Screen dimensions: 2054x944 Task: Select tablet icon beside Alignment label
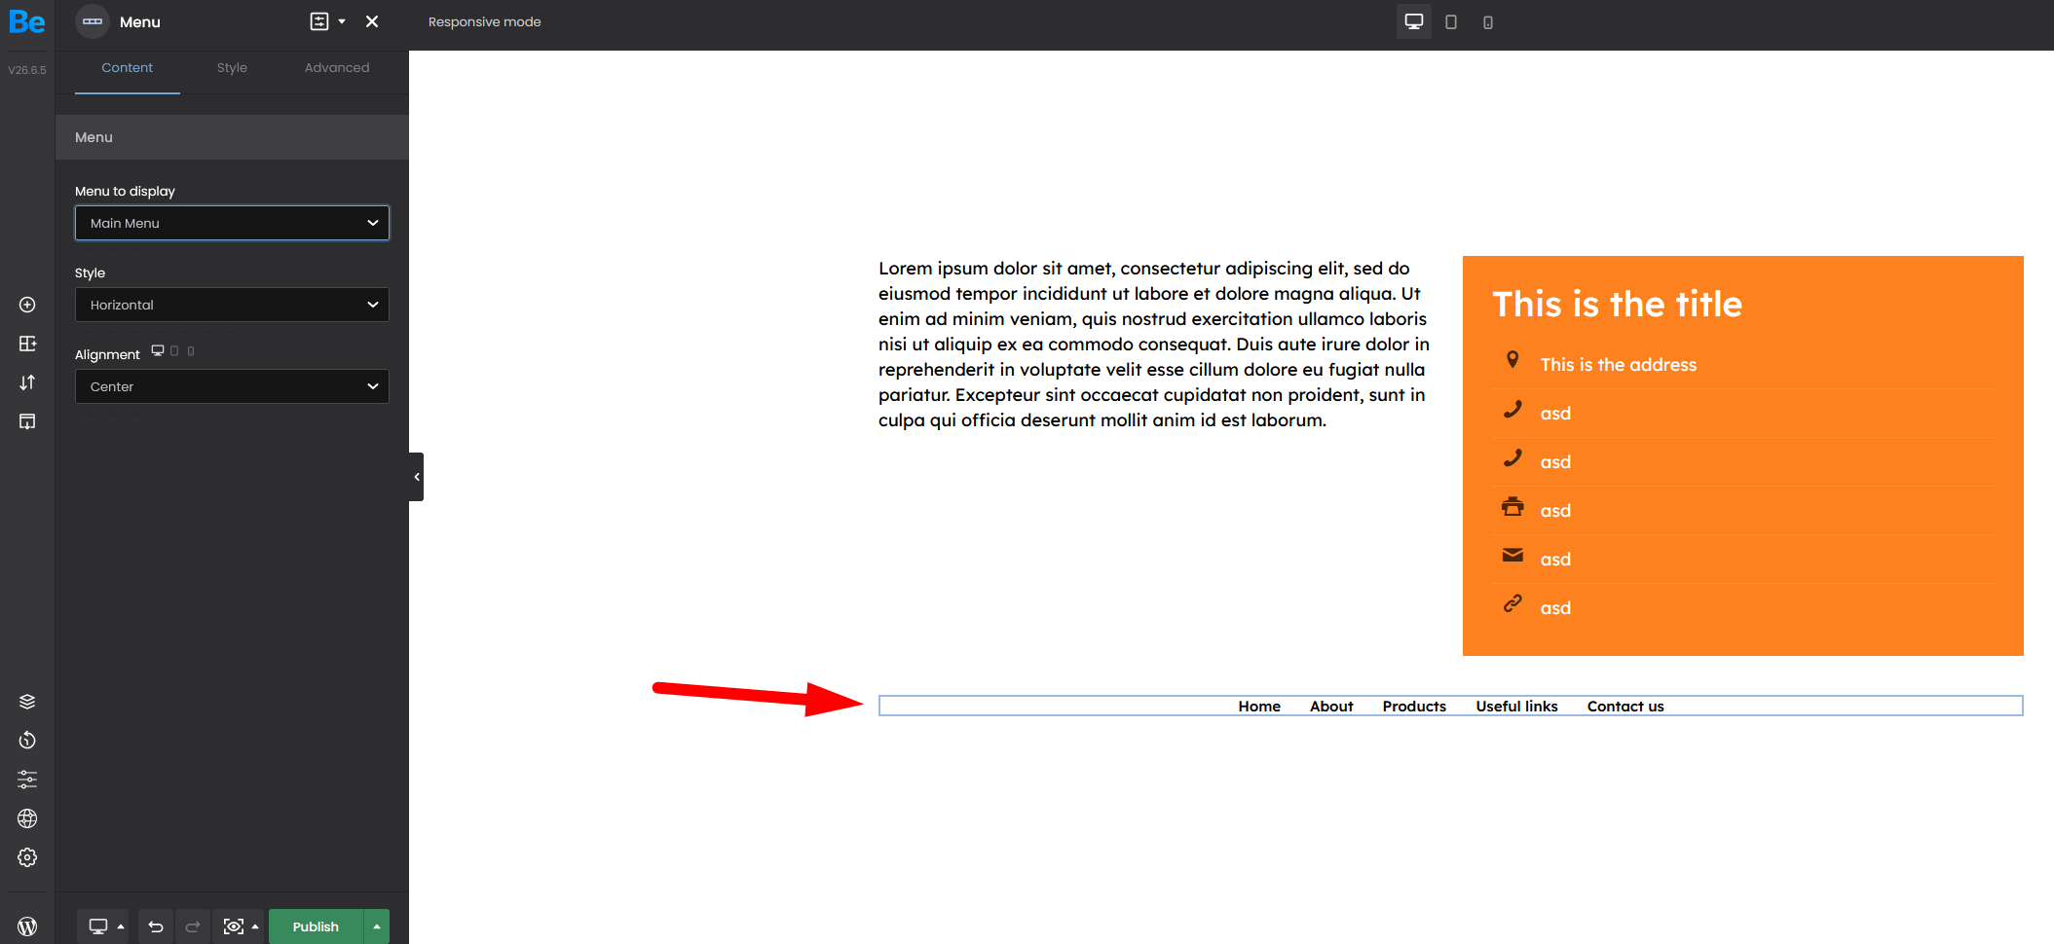click(x=174, y=351)
